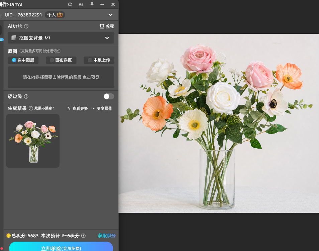319x251 pixels.
Task: Click the crown membership badge icon
Action: tap(60, 15)
